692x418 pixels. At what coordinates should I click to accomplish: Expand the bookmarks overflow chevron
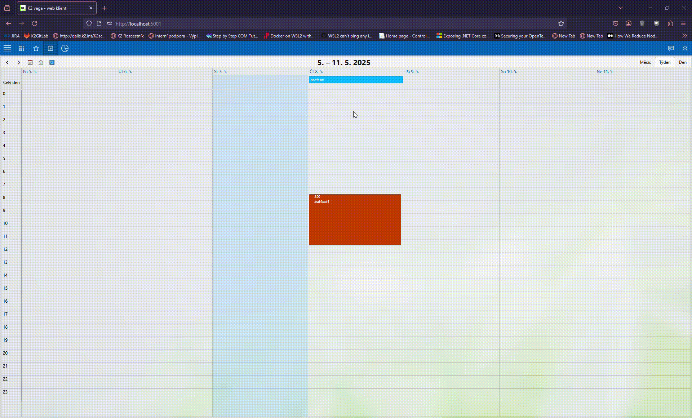tap(684, 36)
